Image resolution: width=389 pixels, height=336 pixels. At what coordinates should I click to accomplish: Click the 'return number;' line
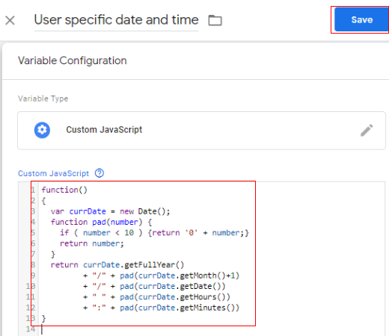tap(92, 243)
